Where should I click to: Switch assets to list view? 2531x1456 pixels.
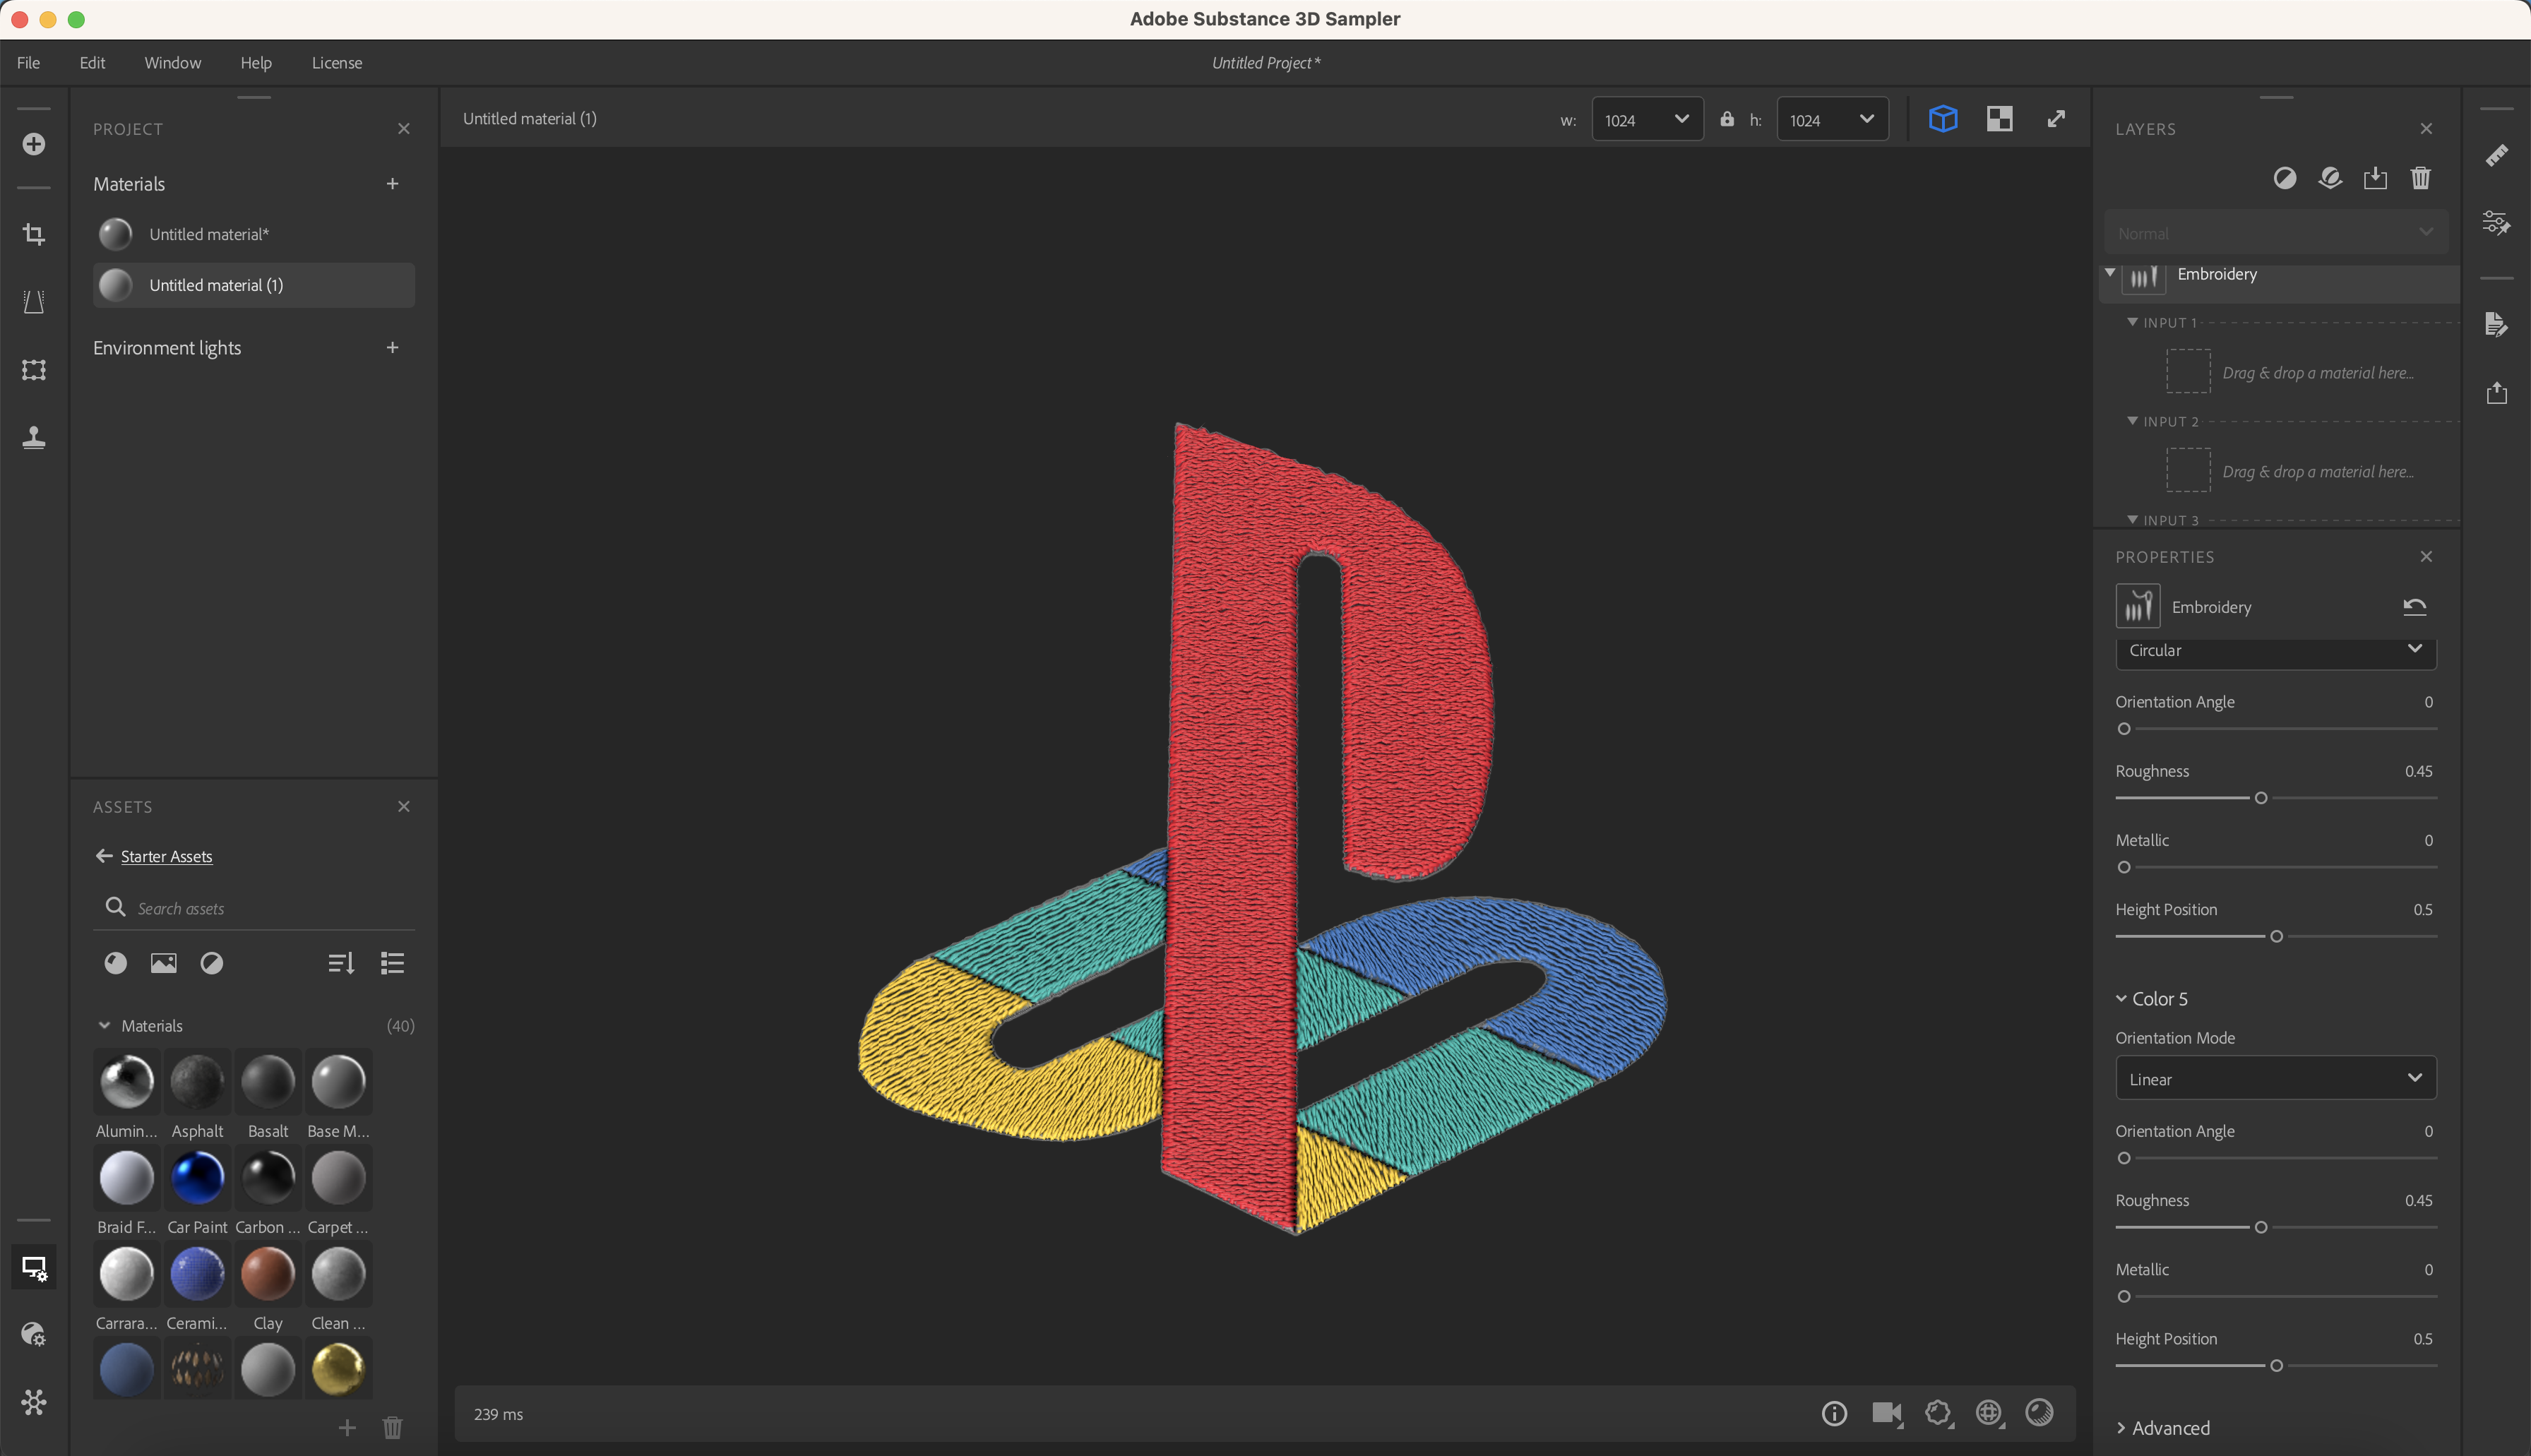(392, 963)
